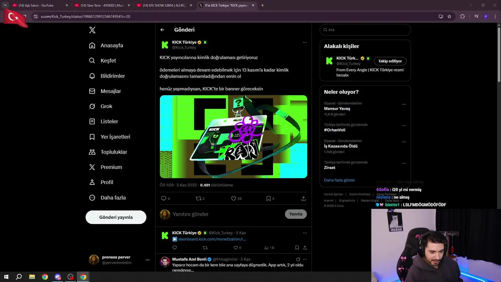Click the Yanıtla button
Viewport: 501px width, 282px height.
pyautogui.click(x=296, y=214)
